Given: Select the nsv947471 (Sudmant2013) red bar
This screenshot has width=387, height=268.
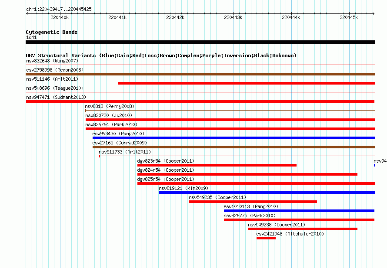Looking at the screenshot, I should click(200, 101).
